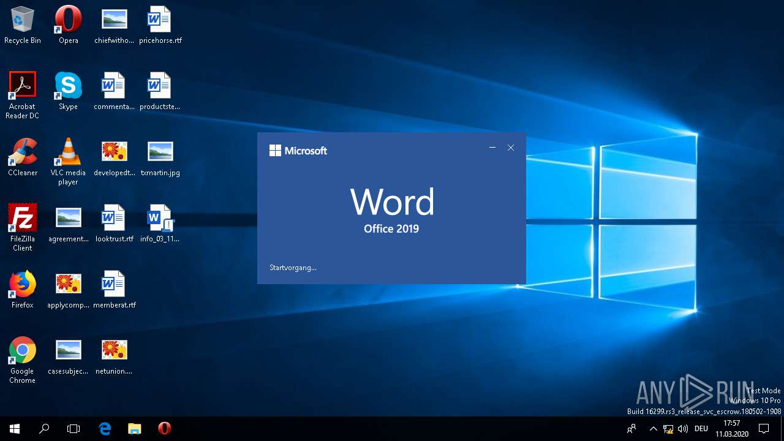This screenshot has height=441, width=784.
Task: Select the developedt... image file
Action: [x=114, y=157]
